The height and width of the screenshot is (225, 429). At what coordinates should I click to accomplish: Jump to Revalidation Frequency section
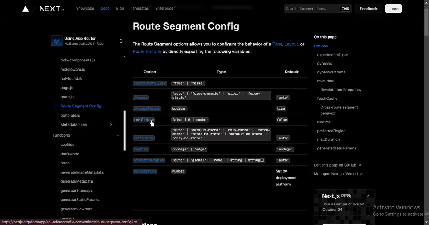click(x=341, y=90)
